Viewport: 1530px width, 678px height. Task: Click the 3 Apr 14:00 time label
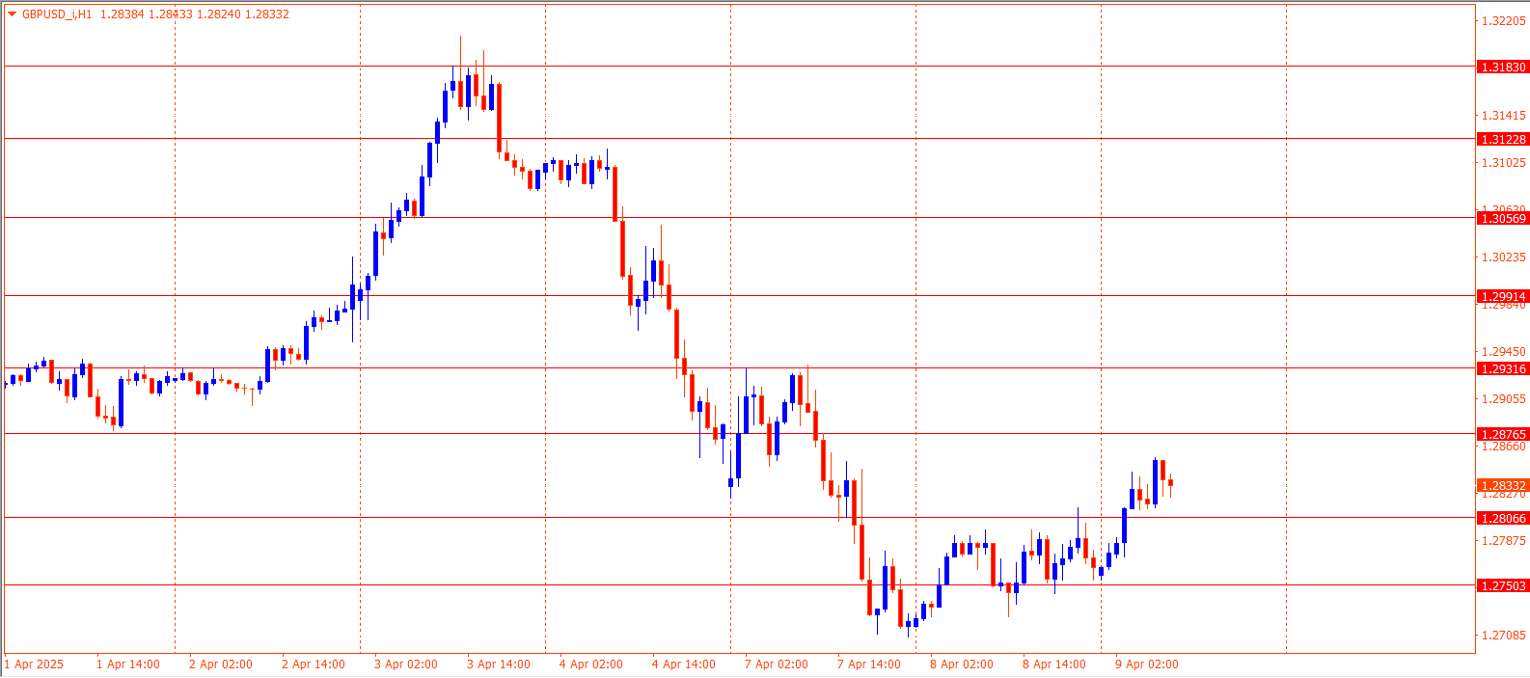[499, 664]
